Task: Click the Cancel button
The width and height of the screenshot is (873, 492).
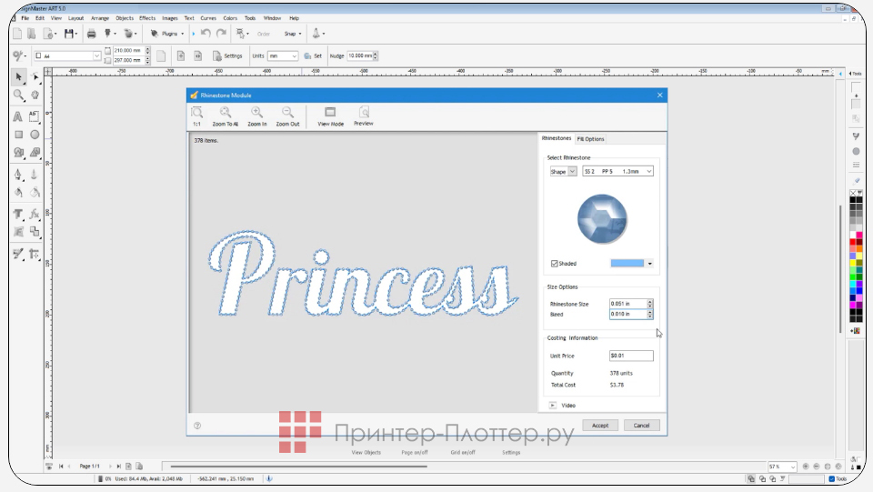Action: 641,425
